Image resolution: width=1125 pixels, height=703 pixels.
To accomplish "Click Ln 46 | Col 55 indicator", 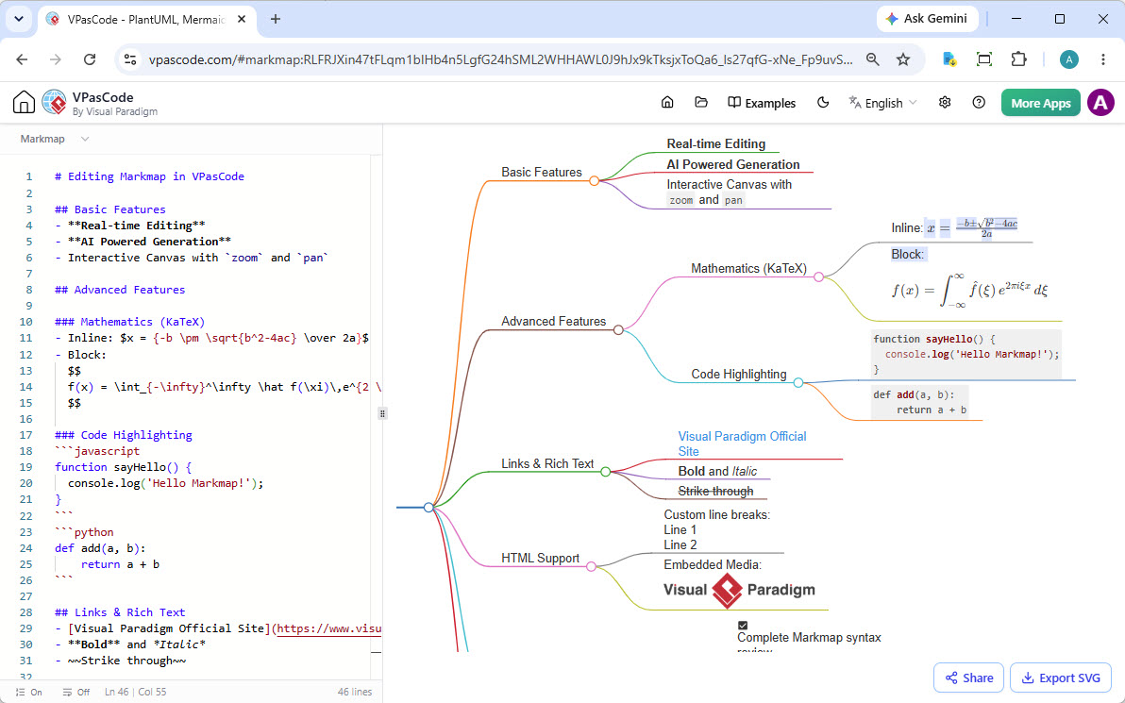I will [x=136, y=693].
